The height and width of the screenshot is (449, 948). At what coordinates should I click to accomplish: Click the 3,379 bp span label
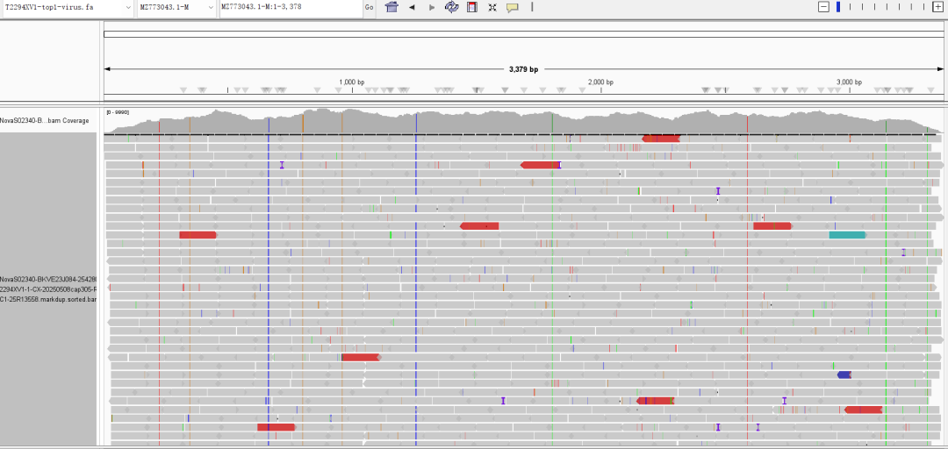pos(523,69)
